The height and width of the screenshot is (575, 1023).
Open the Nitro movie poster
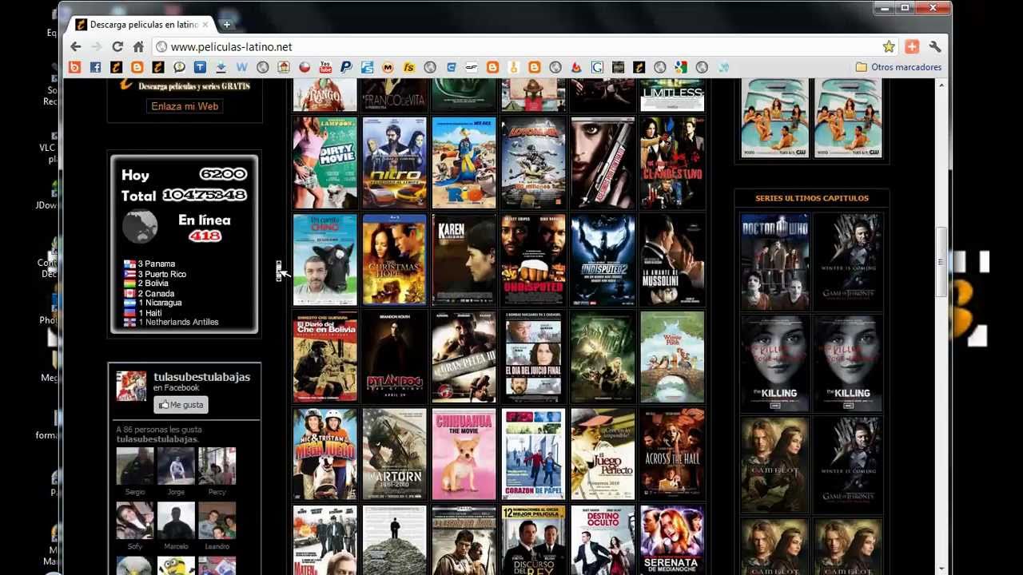click(x=394, y=162)
